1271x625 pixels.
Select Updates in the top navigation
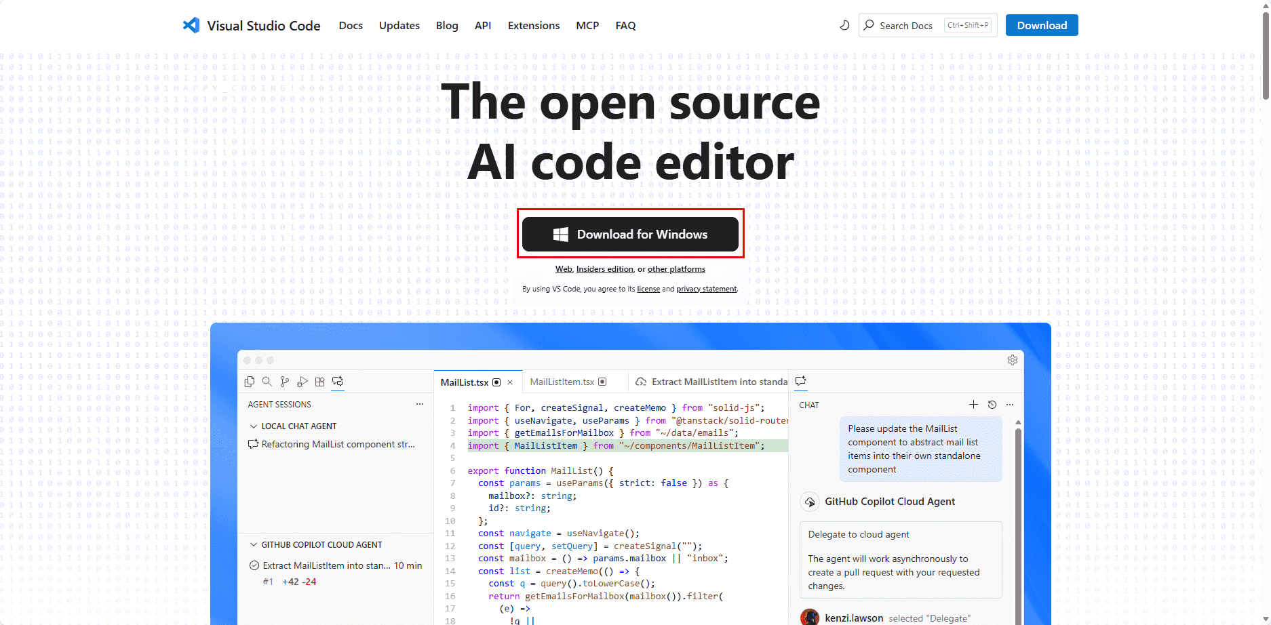pyautogui.click(x=399, y=25)
